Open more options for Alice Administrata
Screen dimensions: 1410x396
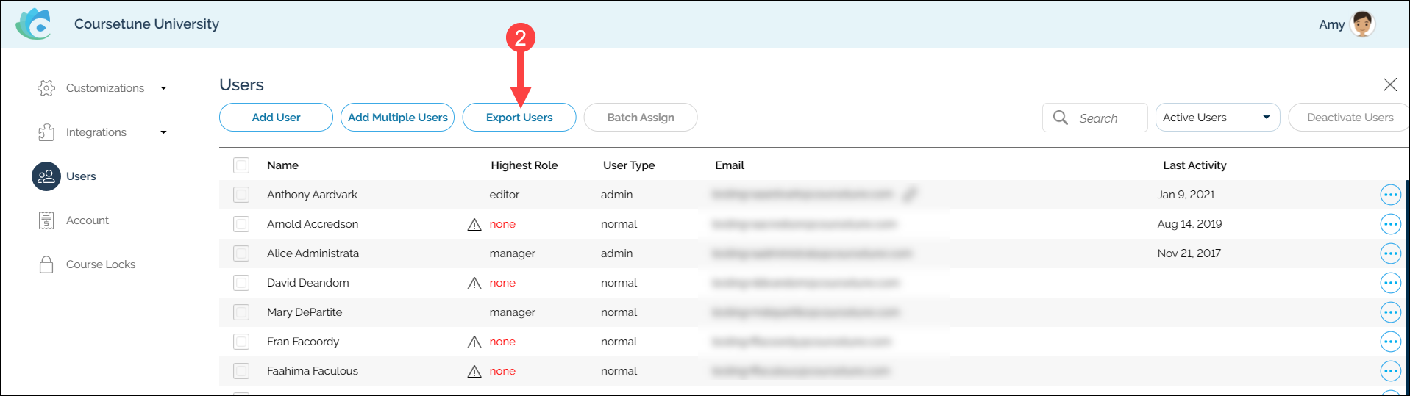click(x=1390, y=253)
